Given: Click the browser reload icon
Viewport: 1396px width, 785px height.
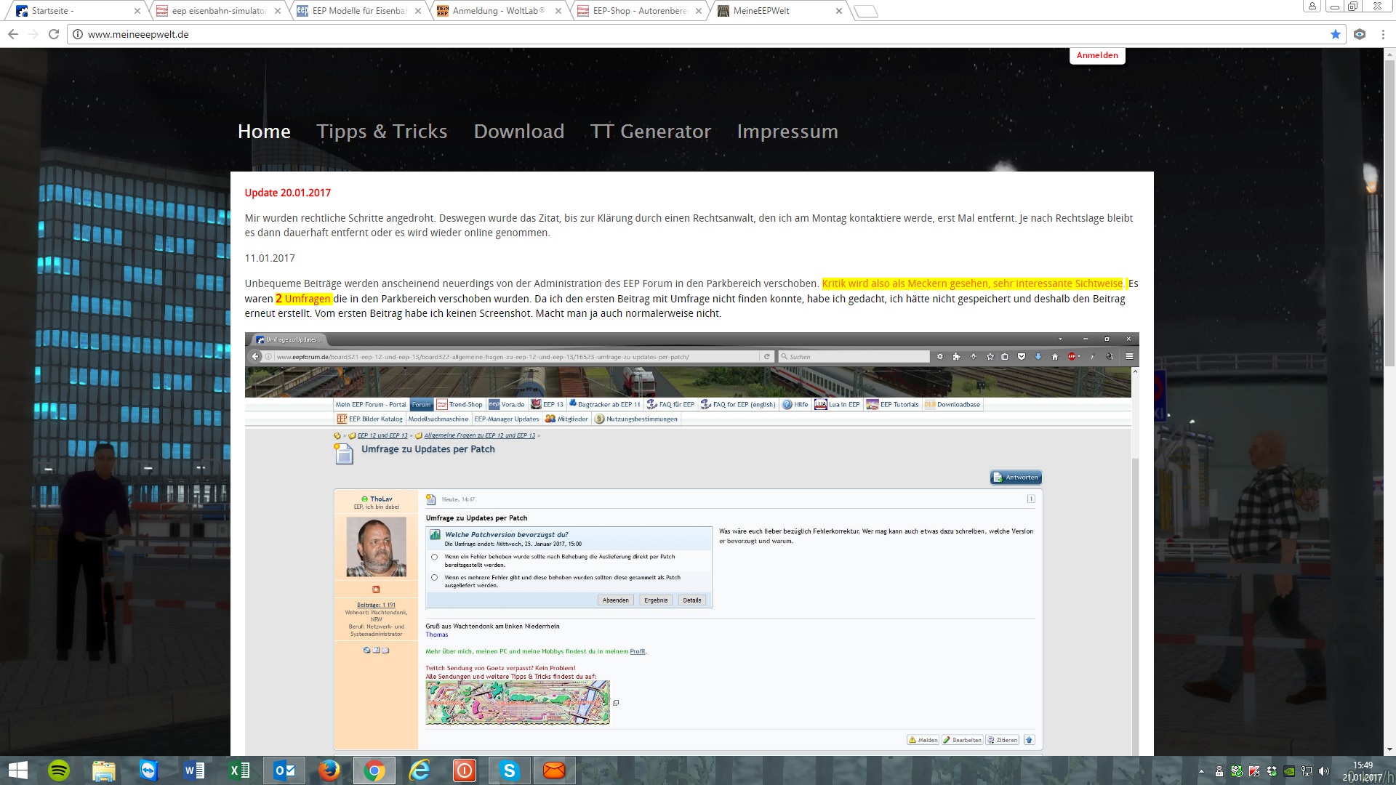Looking at the screenshot, I should (53, 34).
